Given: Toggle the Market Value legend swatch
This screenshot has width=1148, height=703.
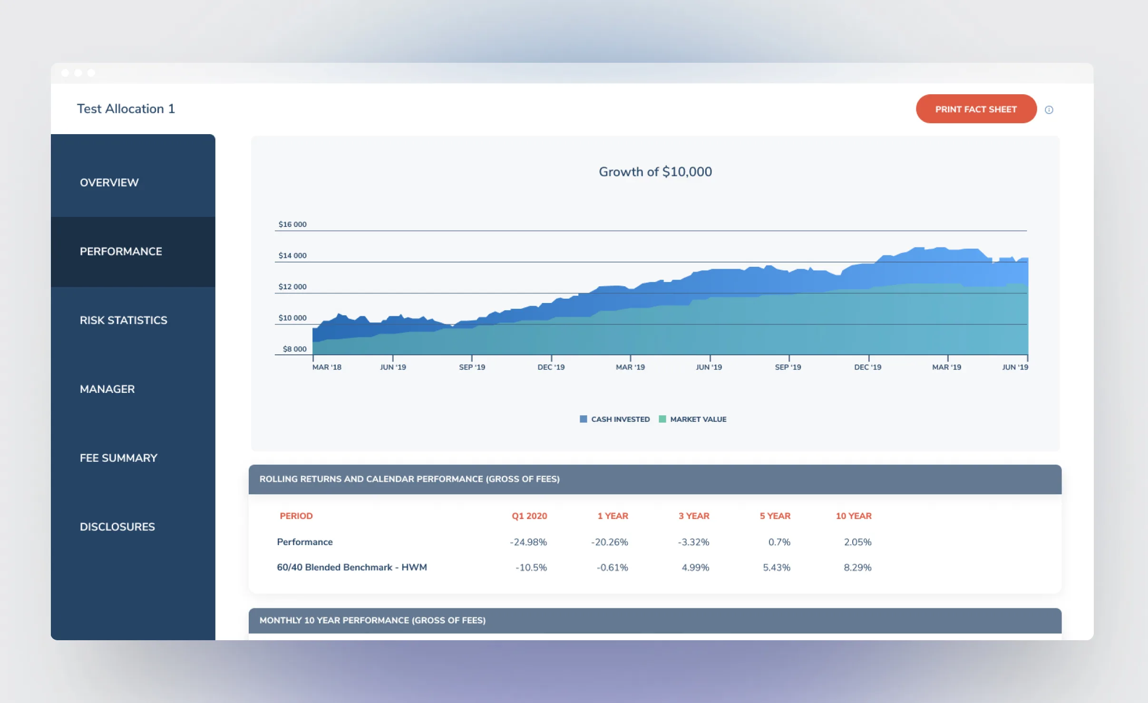Looking at the screenshot, I should 662,419.
